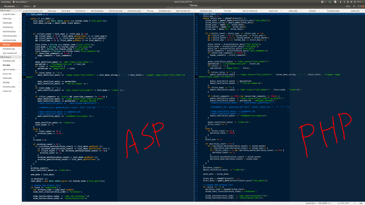365x205 pixels.
Task: Close list.asp in the side panel
Action: 19,44
